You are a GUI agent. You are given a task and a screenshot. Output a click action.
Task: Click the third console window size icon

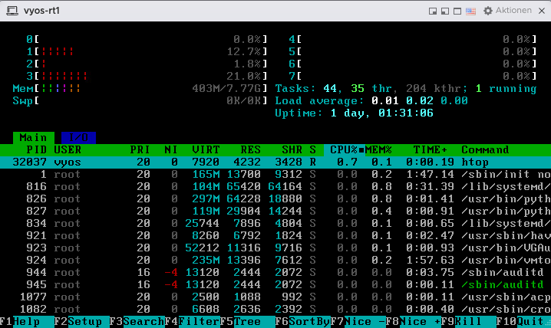pyautogui.click(x=458, y=11)
